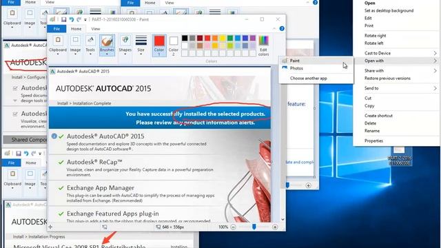441x248 pixels.
Task: Click the Save icon in the front Paint title bar
Action: pyautogui.click(x=64, y=19)
